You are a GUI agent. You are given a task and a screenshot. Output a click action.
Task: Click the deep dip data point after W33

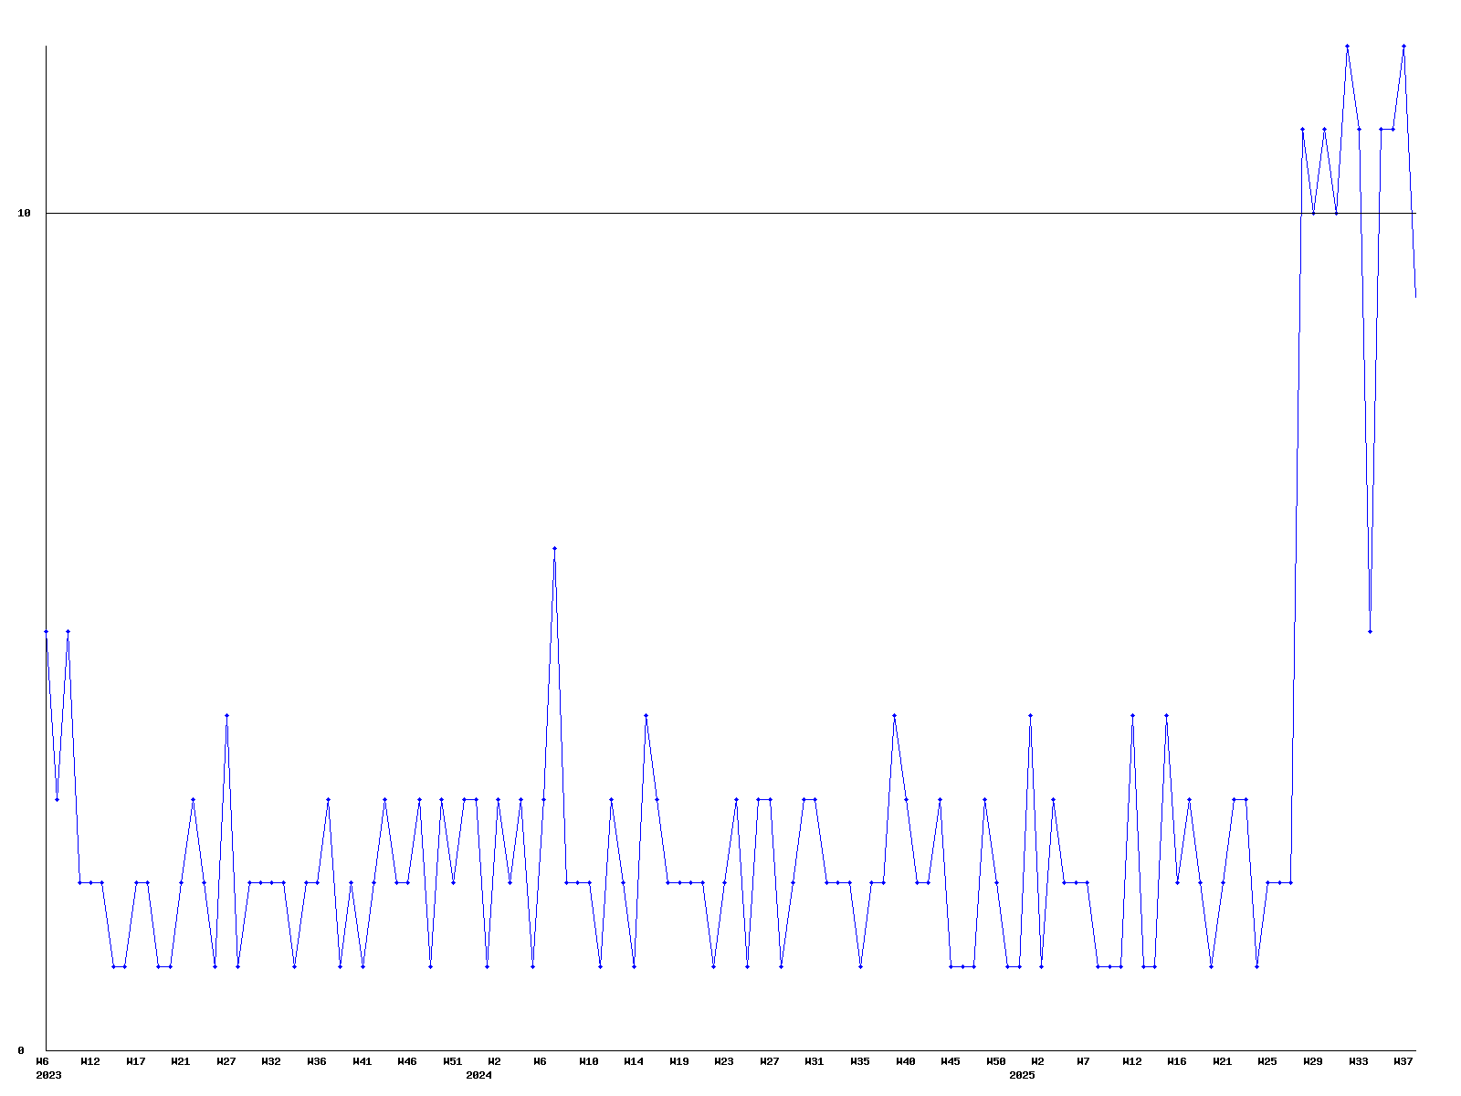click(x=1370, y=631)
